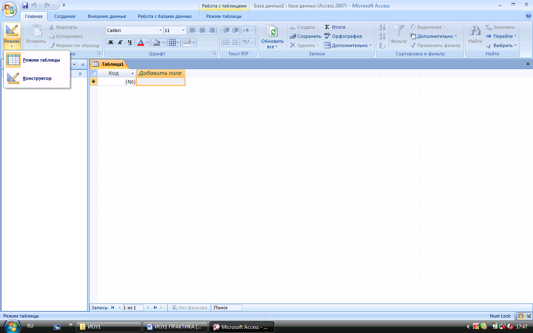
Task: Undo via Quick Access toolbar arrow
Action: click(x=34, y=5)
